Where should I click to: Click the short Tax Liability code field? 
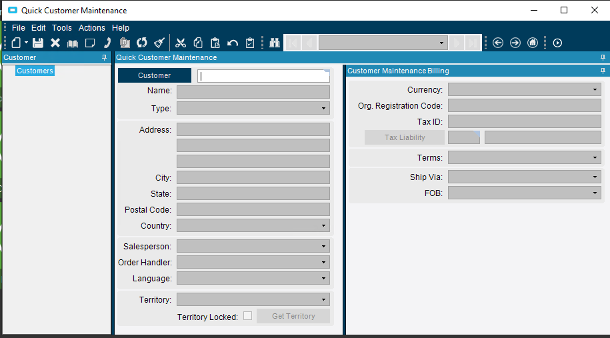464,137
